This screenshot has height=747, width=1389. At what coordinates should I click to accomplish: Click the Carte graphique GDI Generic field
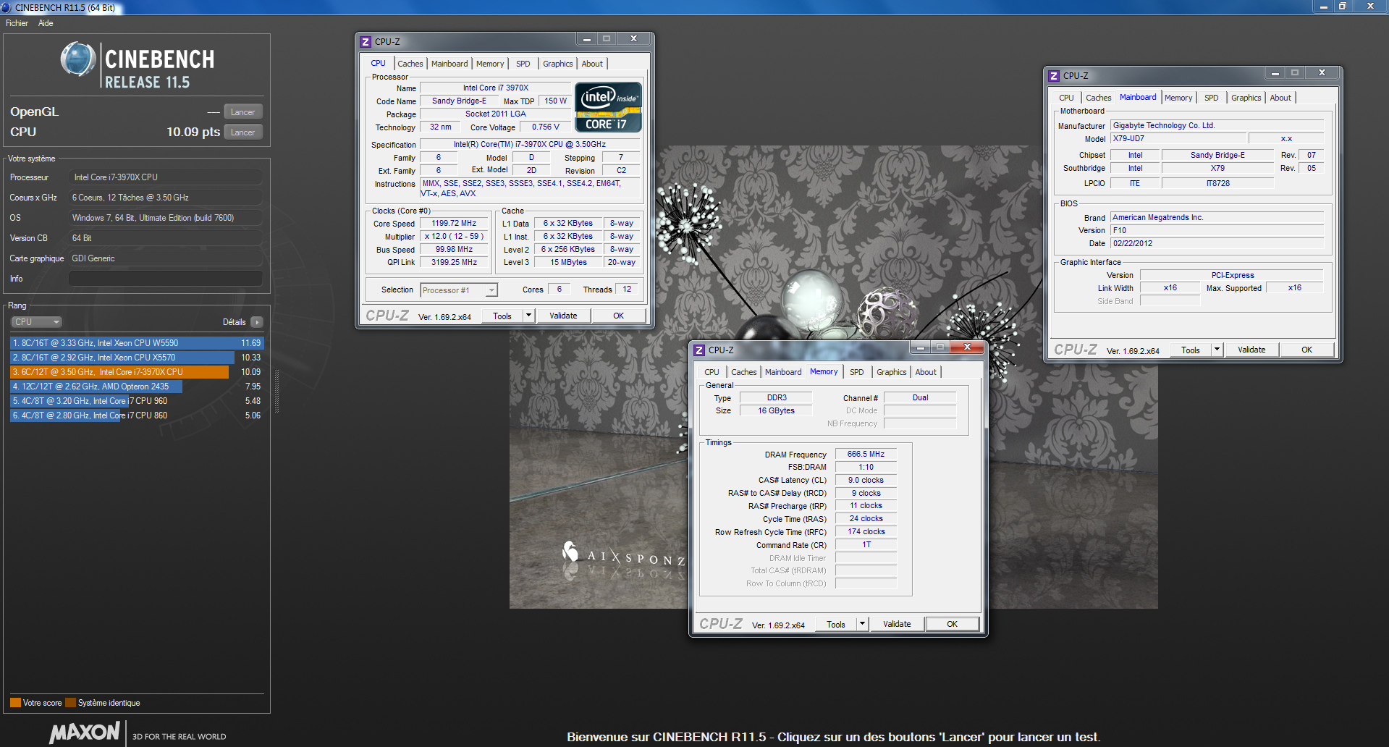(166, 258)
